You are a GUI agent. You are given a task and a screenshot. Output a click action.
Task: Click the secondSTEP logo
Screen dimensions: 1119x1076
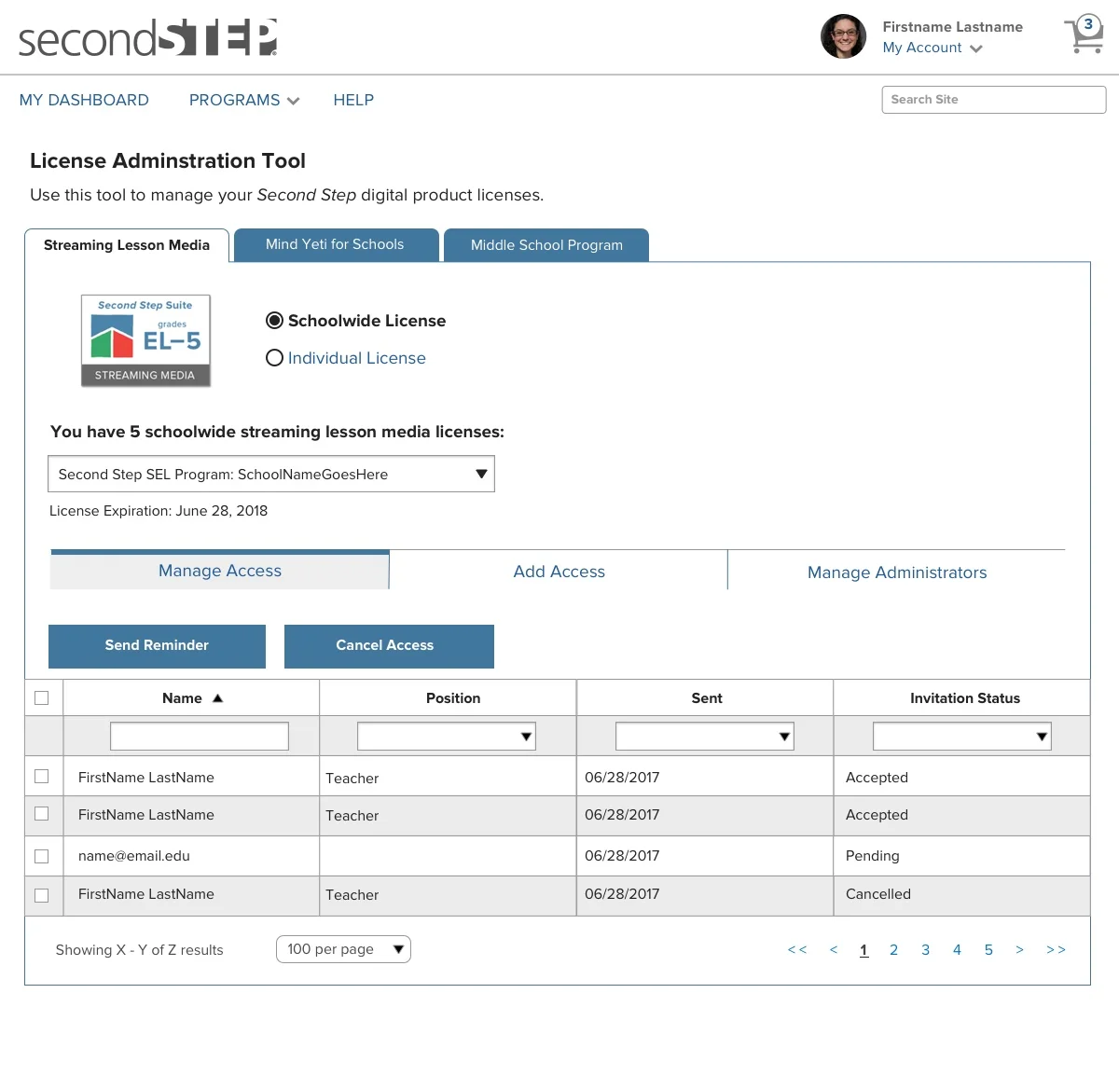pyautogui.click(x=146, y=37)
